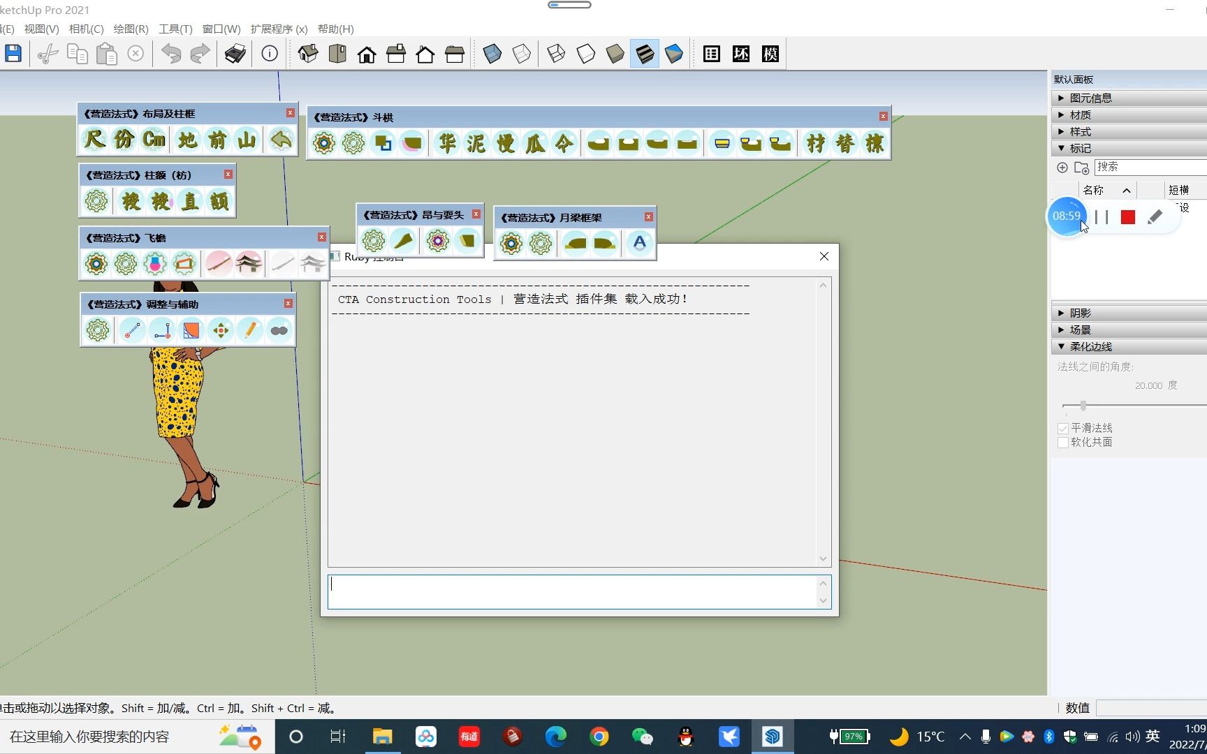Click the Save icon in toolbar
1207x754 pixels.
13,54
